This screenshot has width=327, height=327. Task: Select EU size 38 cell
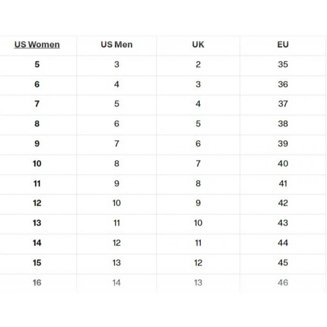[x=283, y=124]
